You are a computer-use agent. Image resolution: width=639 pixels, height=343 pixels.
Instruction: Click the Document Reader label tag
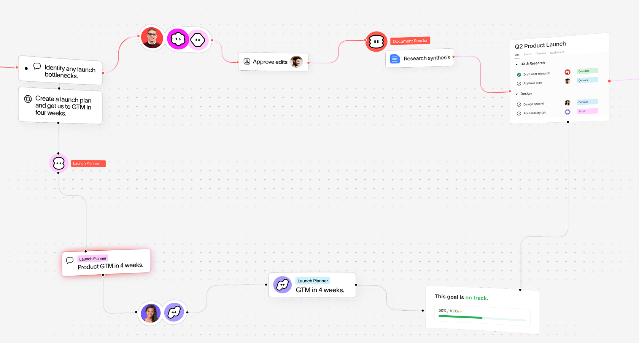tap(410, 41)
